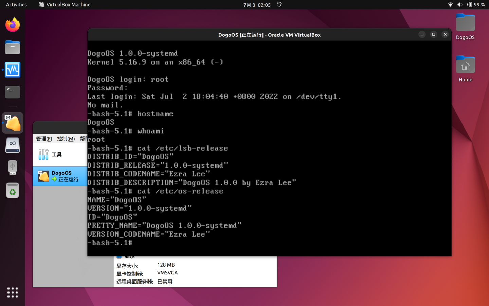Click the battery 99% indicator
This screenshot has height=306, width=489.
[476, 5]
